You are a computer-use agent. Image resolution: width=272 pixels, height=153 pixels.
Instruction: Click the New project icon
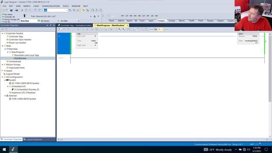coord(3,10)
